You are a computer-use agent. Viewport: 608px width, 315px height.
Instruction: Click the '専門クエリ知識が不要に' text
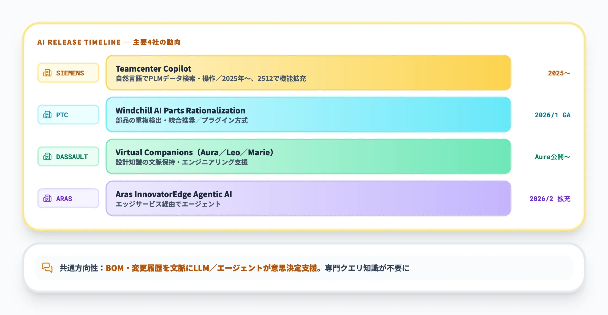(x=367, y=268)
